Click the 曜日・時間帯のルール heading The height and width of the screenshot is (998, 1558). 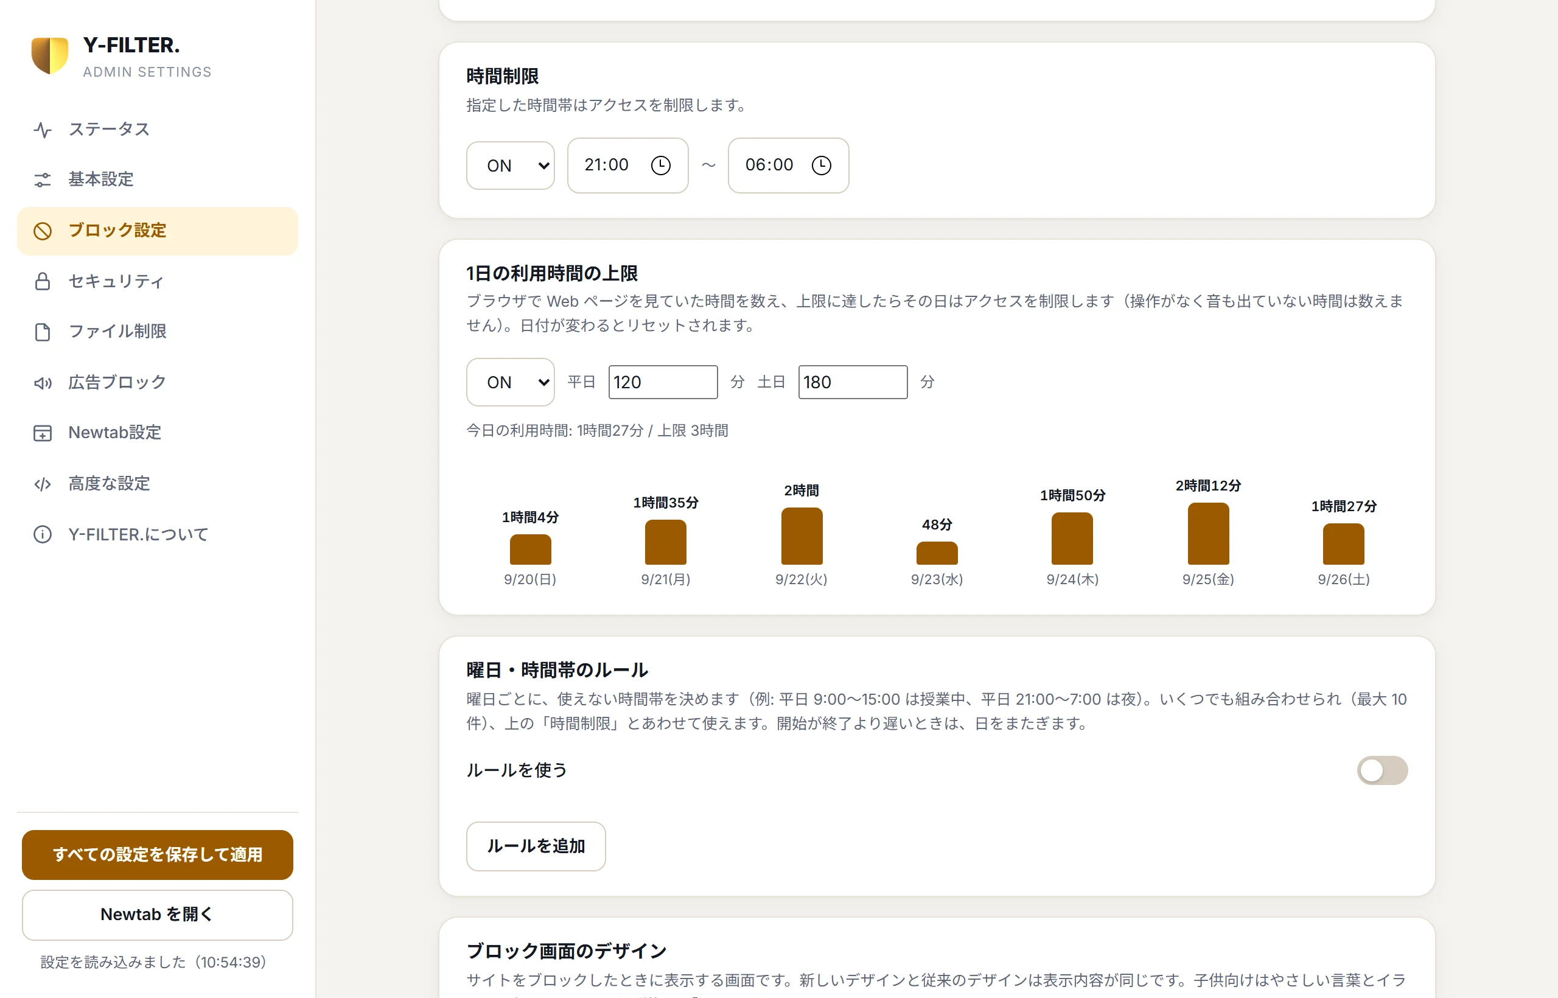(557, 669)
